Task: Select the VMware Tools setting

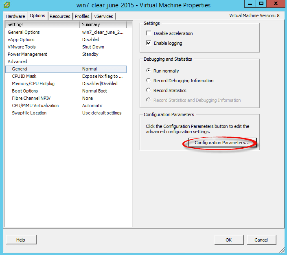Action: (x=66, y=47)
